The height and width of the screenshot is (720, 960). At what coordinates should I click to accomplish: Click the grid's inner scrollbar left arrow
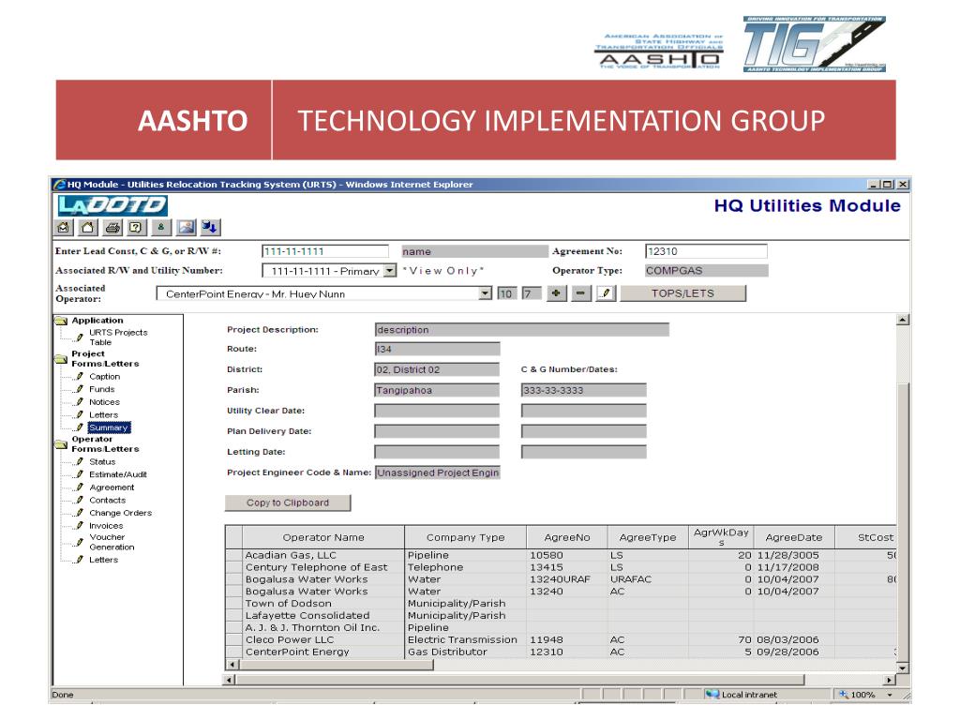click(232, 665)
